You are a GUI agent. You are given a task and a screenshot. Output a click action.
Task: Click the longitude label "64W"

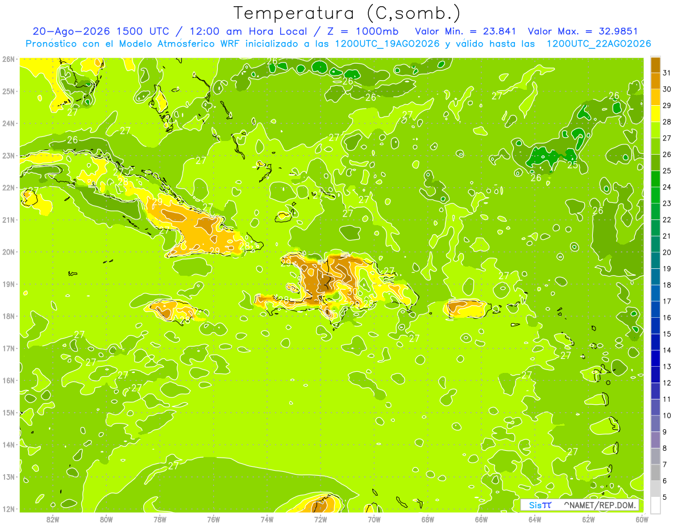[x=535, y=520]
